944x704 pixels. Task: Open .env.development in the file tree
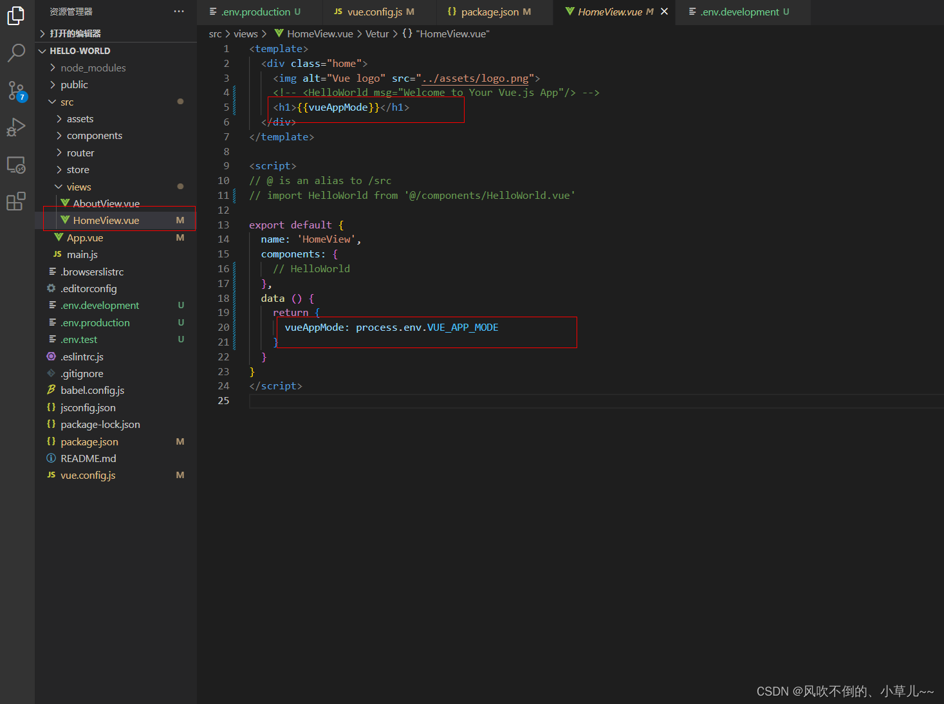[x=116, y=306]
